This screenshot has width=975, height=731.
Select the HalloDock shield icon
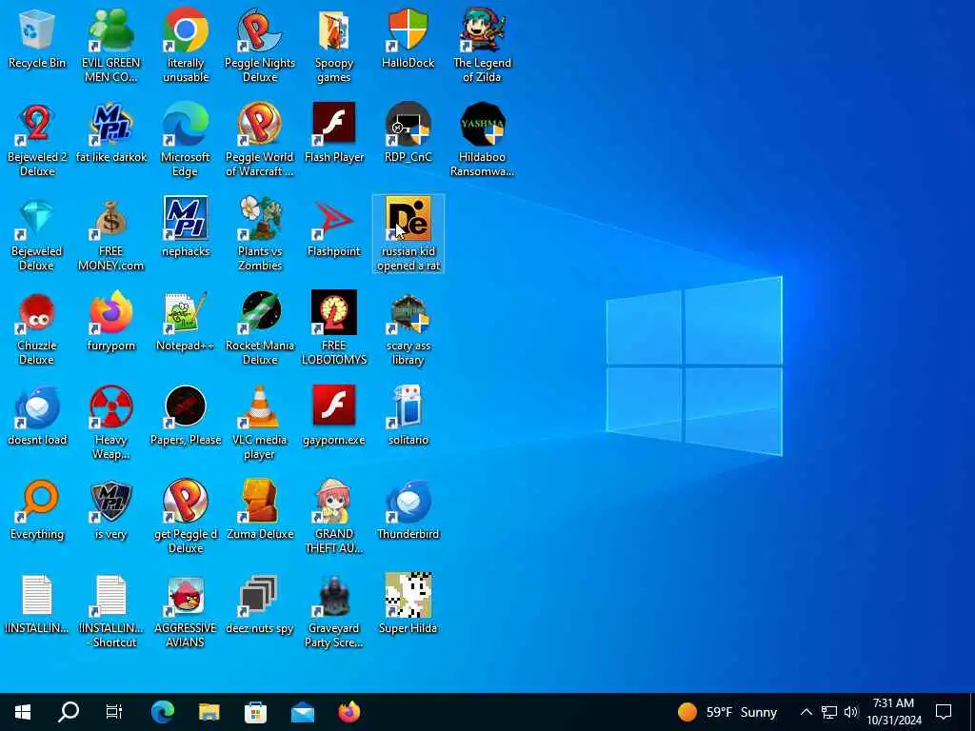coord(408,30)
